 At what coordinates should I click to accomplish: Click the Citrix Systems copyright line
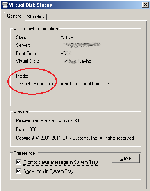(x=75, y=138)
